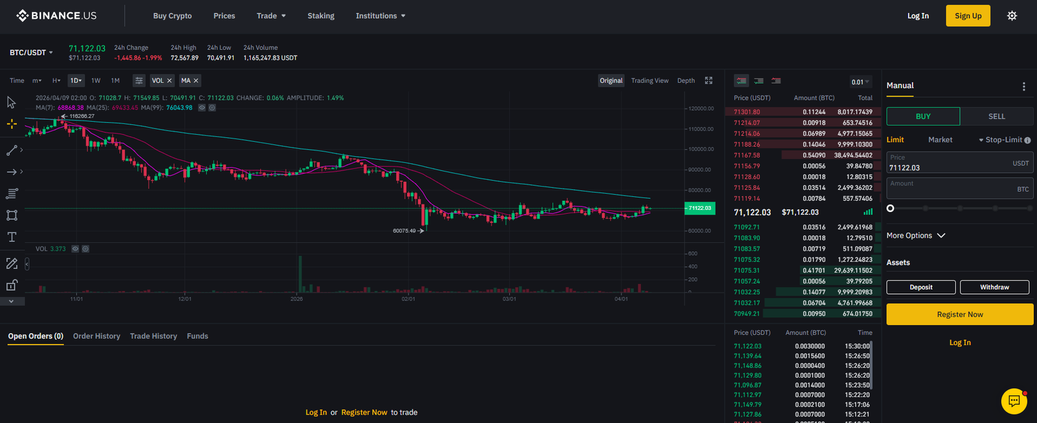Select the Market order type tab
1037x423 pixels.
tap(940, 140)
